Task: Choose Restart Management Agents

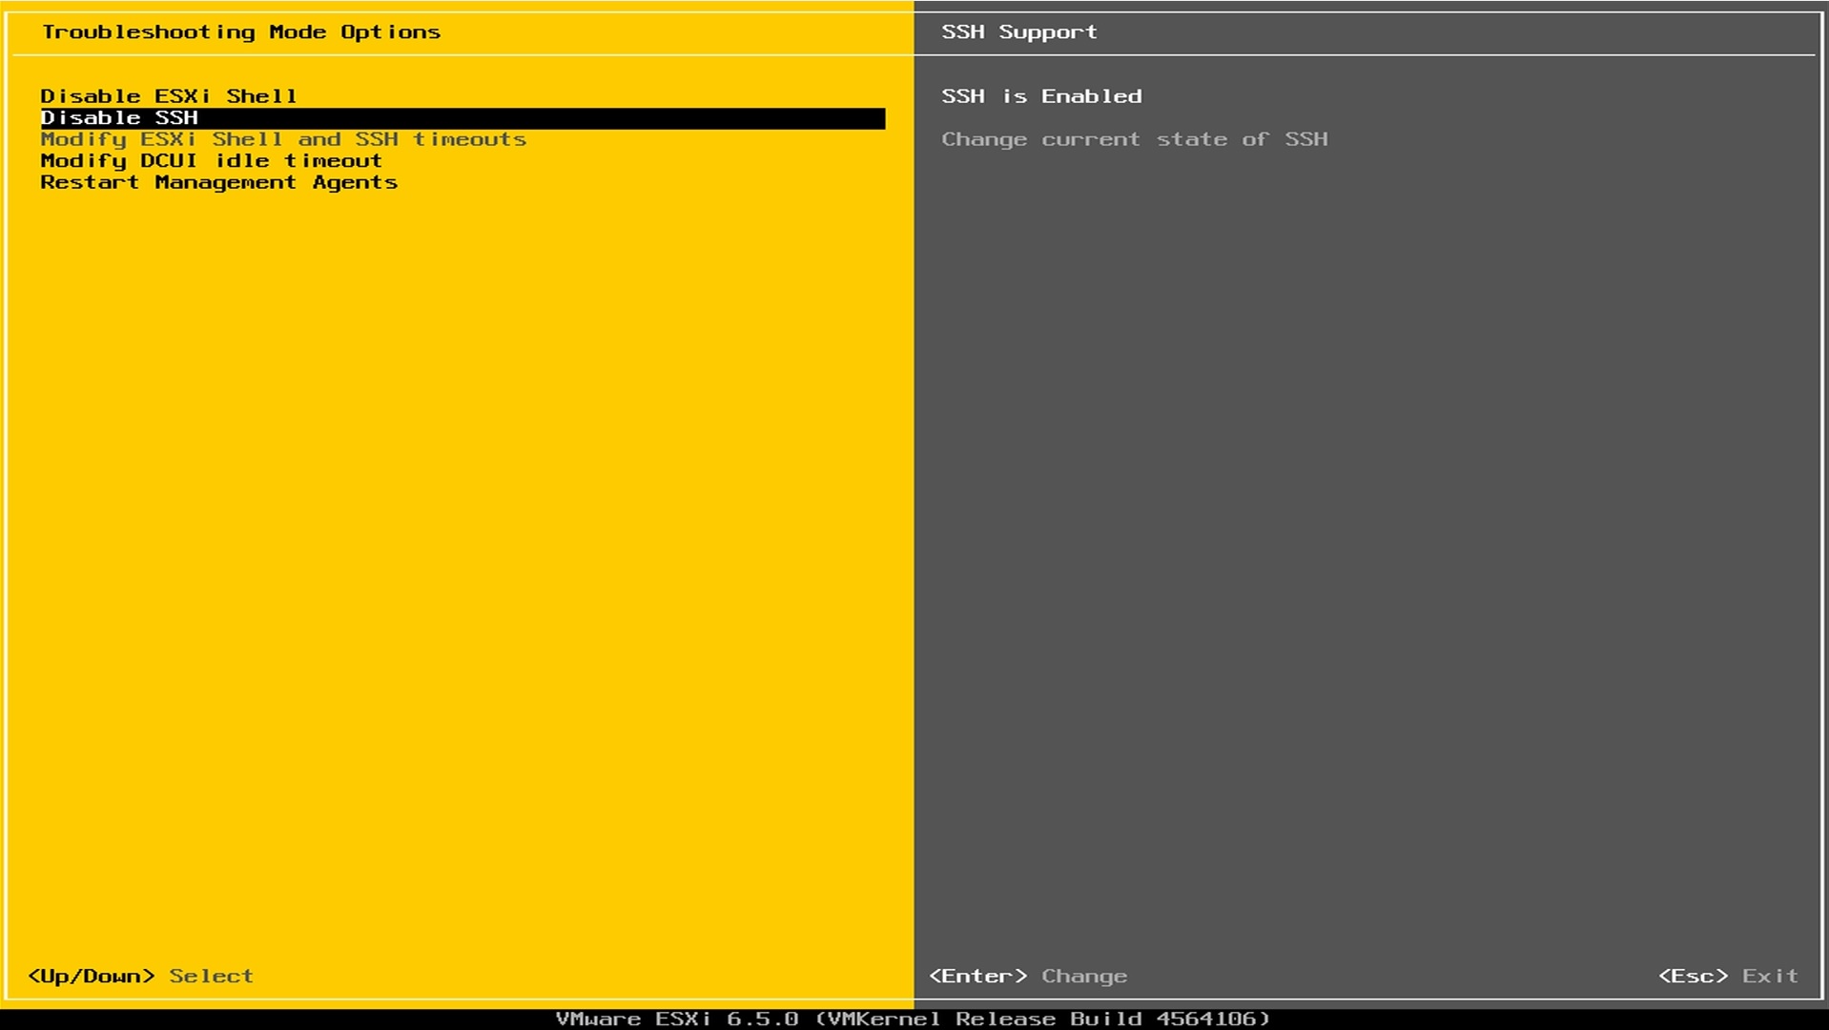Action: click(217, 182)
